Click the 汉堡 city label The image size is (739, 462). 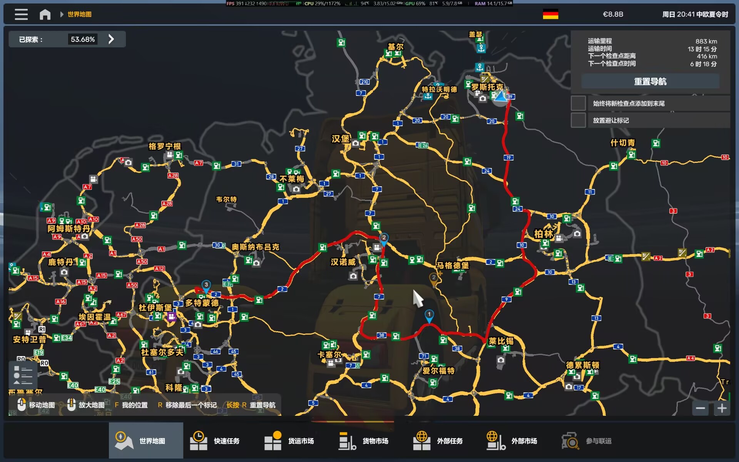coord(341,139)
